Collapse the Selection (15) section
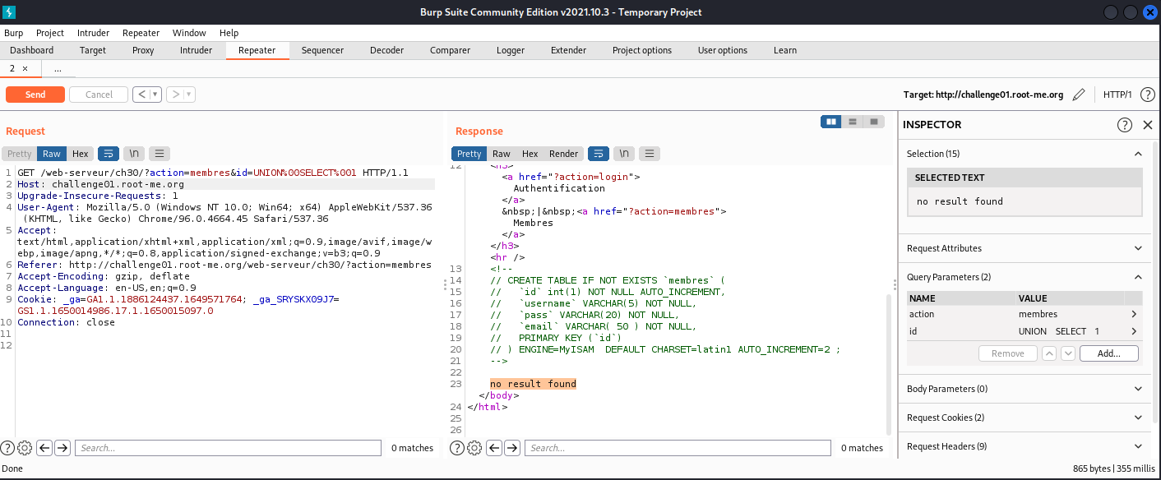The image size is (1161, 480). (x=1138, y=154)
